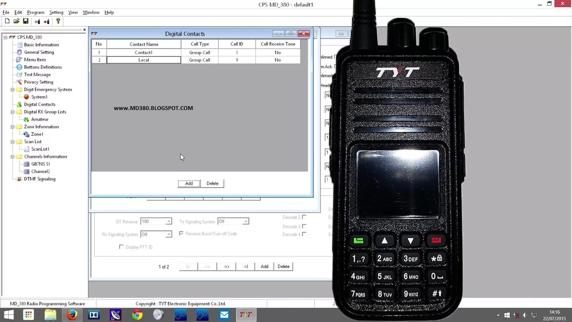Viewport: 572px width, 322px height.
Task: Collapse the Channels Information node
Action: click(x=13, y=157)
